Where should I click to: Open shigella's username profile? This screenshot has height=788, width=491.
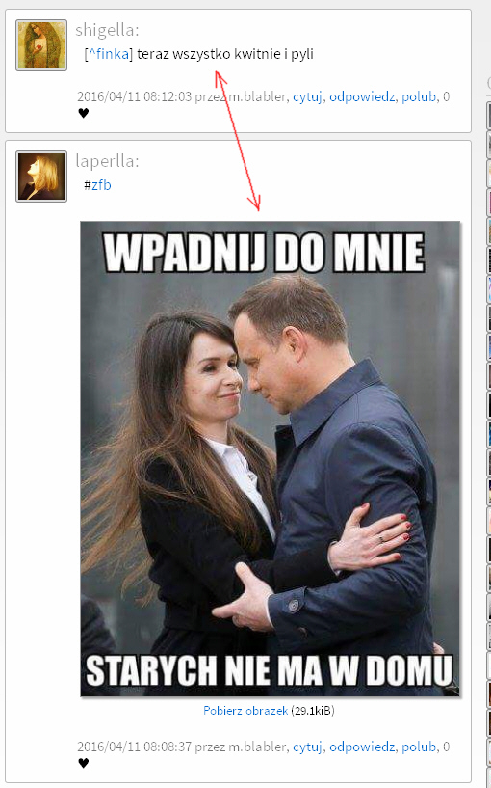pyautogui.click(x=107, y=30)
